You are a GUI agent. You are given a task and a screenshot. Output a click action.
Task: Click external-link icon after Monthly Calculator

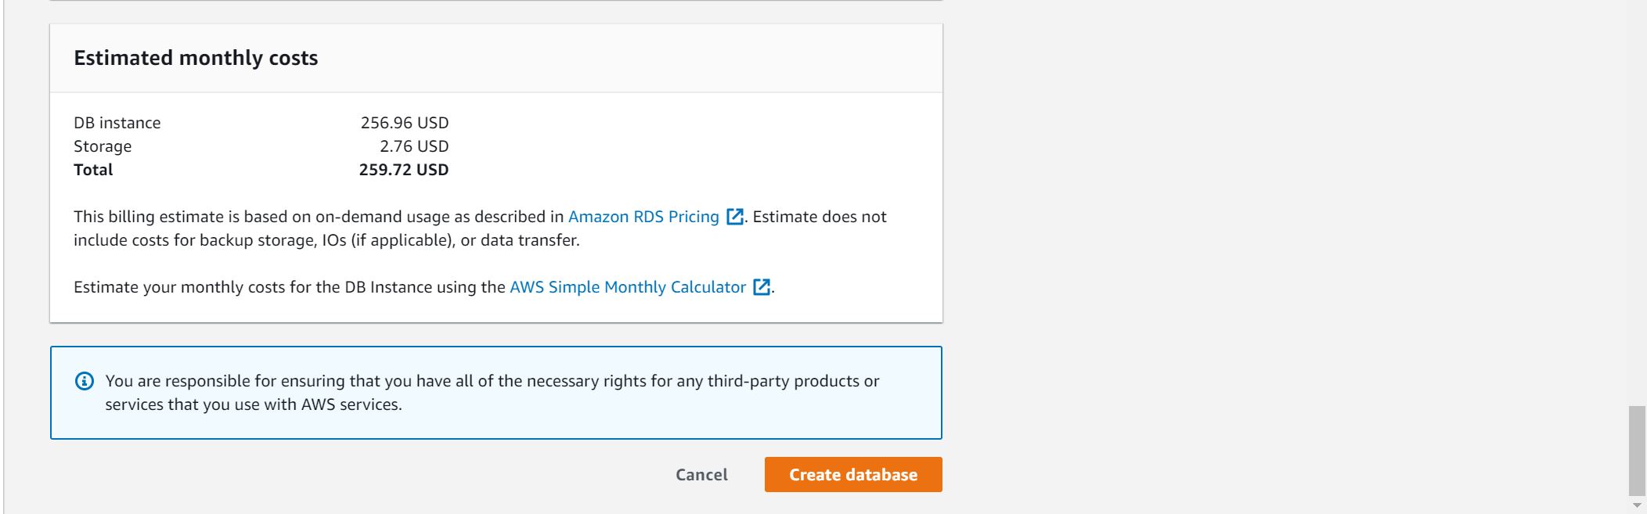(x=761, y=287)
